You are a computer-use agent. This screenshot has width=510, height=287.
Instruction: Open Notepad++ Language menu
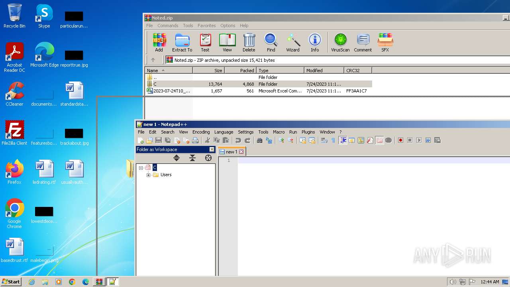[x=224, y=132]
